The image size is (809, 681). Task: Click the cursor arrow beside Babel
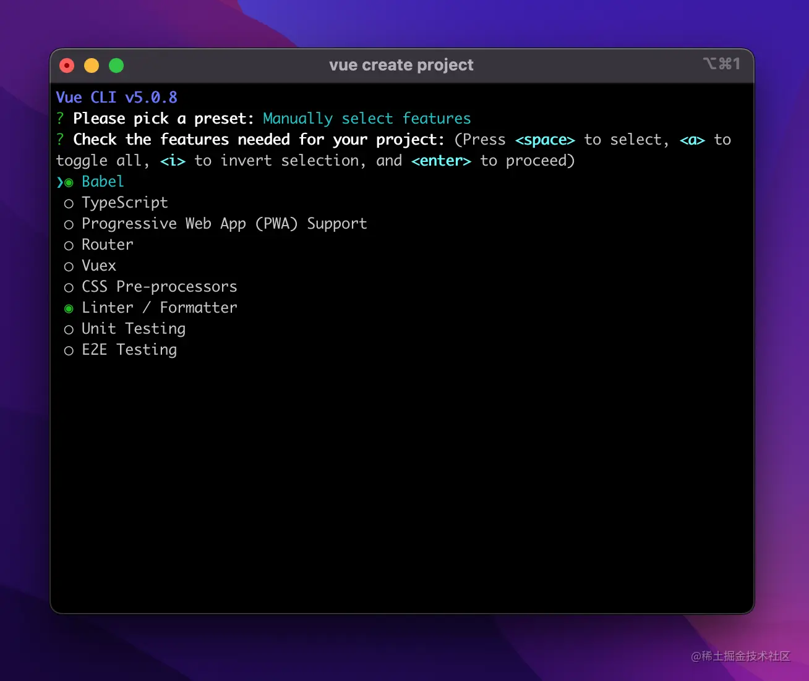pos(60,182)
